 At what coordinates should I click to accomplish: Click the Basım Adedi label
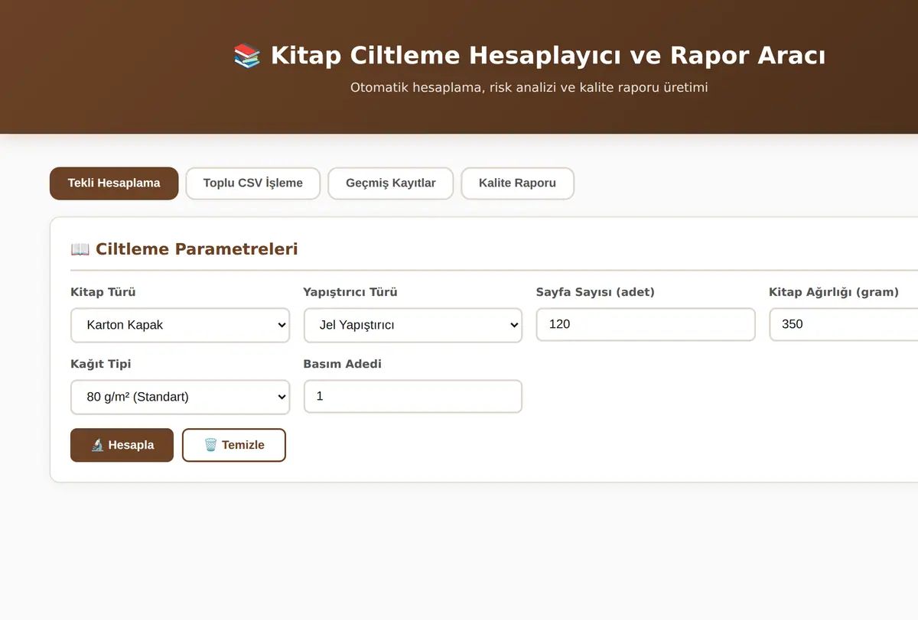pyautogui.click(x=343, y=364)
